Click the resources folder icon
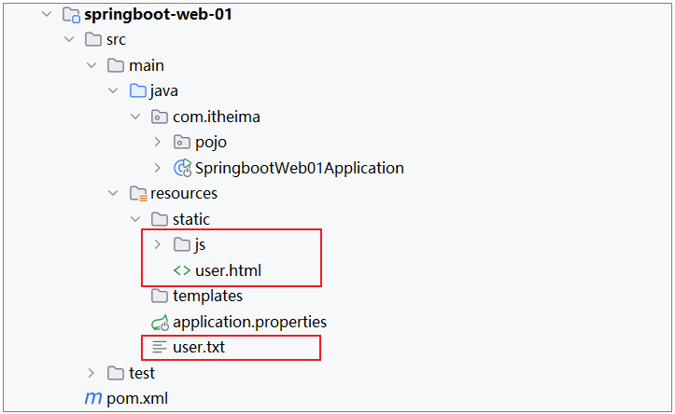675x414 pixels. coord(137,194)
